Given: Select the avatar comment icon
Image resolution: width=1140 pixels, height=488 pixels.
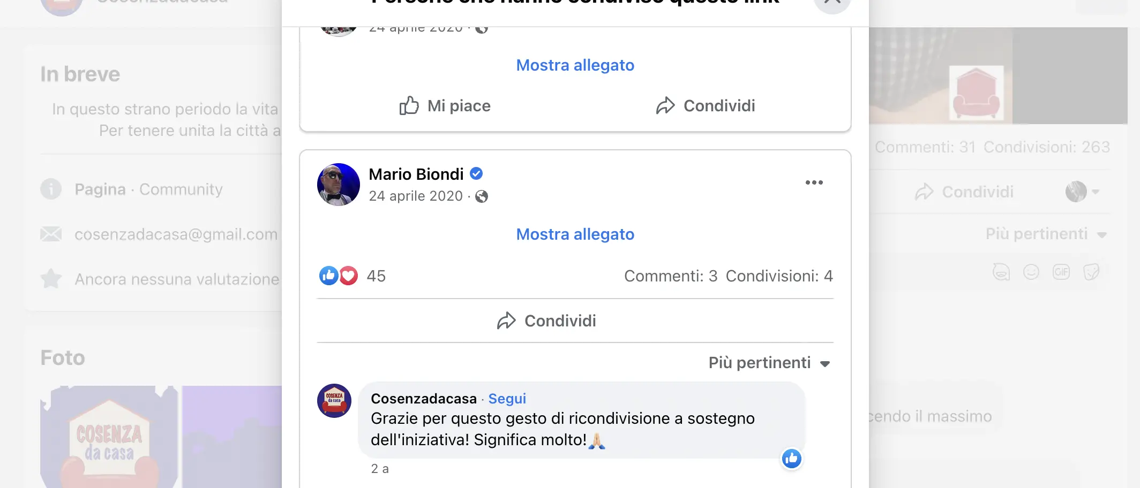Looking at the screenshot, I should coord(1002,272).
